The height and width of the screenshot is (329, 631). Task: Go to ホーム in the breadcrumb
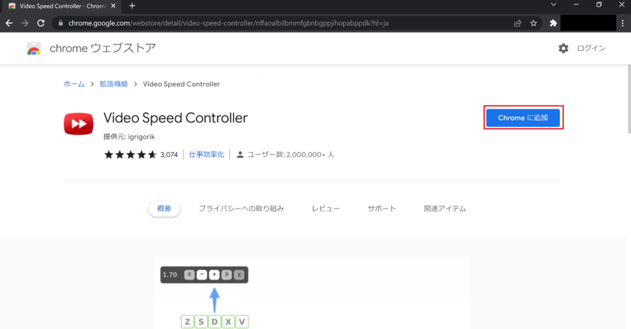tap(74, 84)
